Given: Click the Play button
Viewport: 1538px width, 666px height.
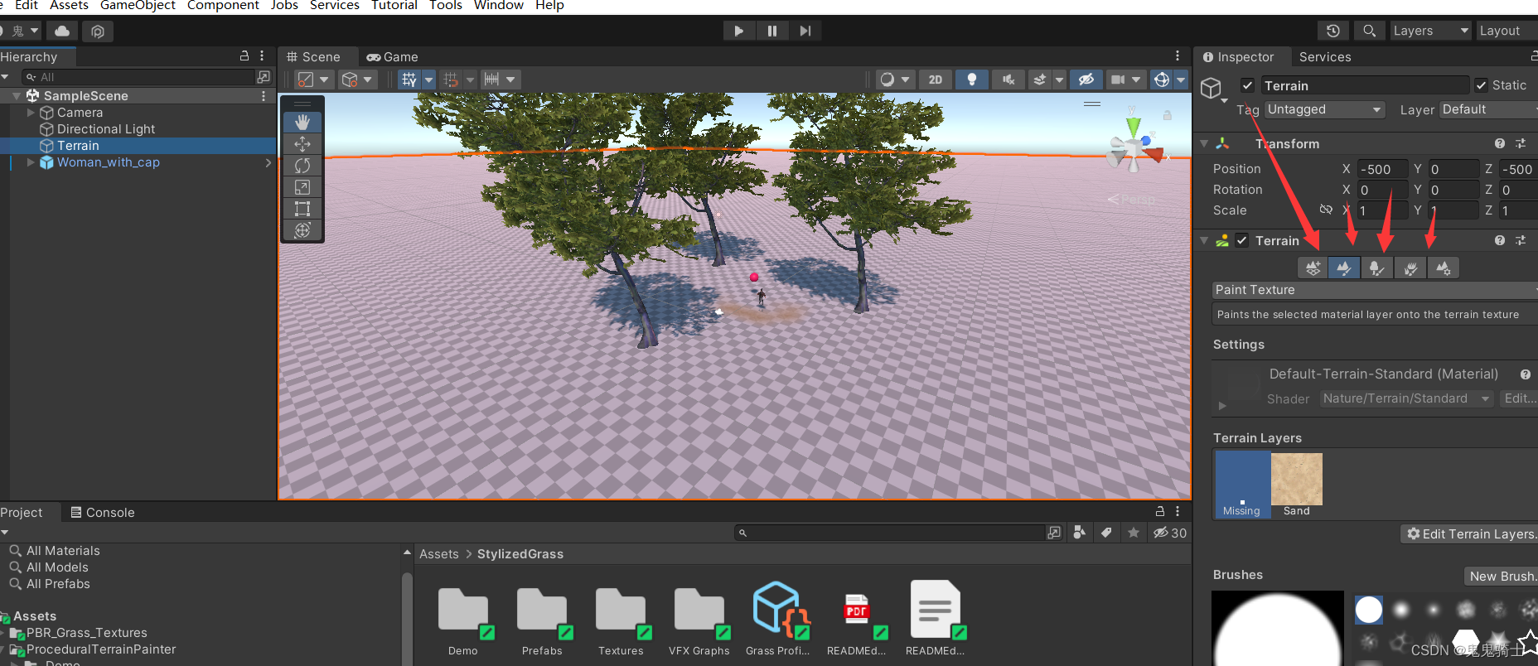Looking at the screenshot, I should (x=738, y=31).
